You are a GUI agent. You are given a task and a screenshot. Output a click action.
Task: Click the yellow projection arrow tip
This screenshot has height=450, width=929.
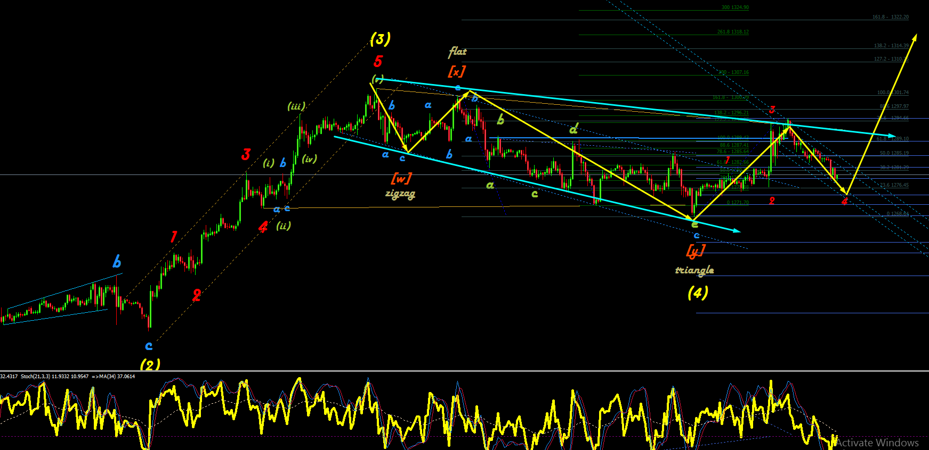pyautogui.click(x=915, y=37)
